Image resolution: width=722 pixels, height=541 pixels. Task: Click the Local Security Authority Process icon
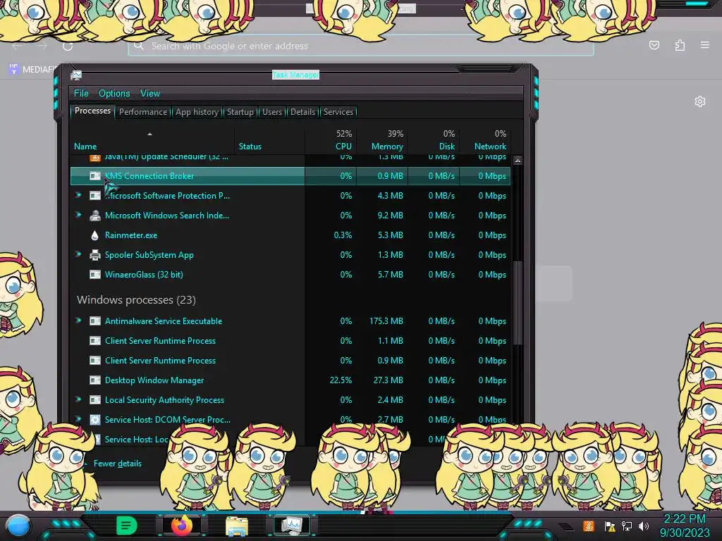pos(95,400)
